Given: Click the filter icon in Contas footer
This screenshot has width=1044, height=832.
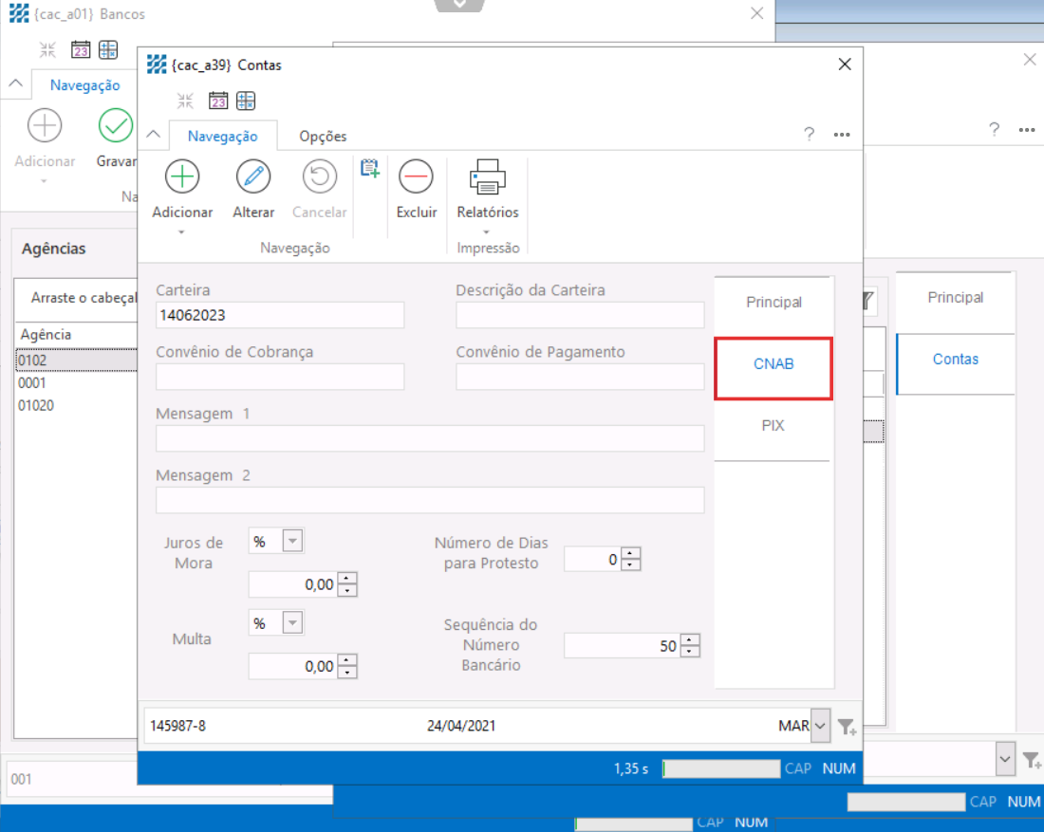Looking at the screenshot, I should 847,727.
